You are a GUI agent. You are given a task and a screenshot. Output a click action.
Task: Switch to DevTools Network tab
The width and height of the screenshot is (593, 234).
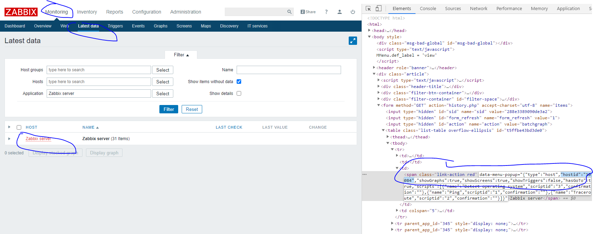pyautogui.click(x=479, y=8)
